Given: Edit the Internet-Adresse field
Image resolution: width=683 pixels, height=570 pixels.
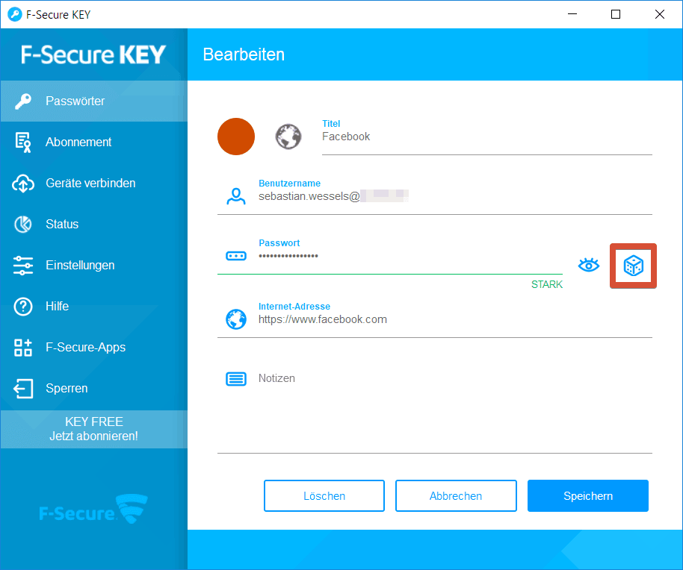Looking at the screenshot, I should 455,319.
